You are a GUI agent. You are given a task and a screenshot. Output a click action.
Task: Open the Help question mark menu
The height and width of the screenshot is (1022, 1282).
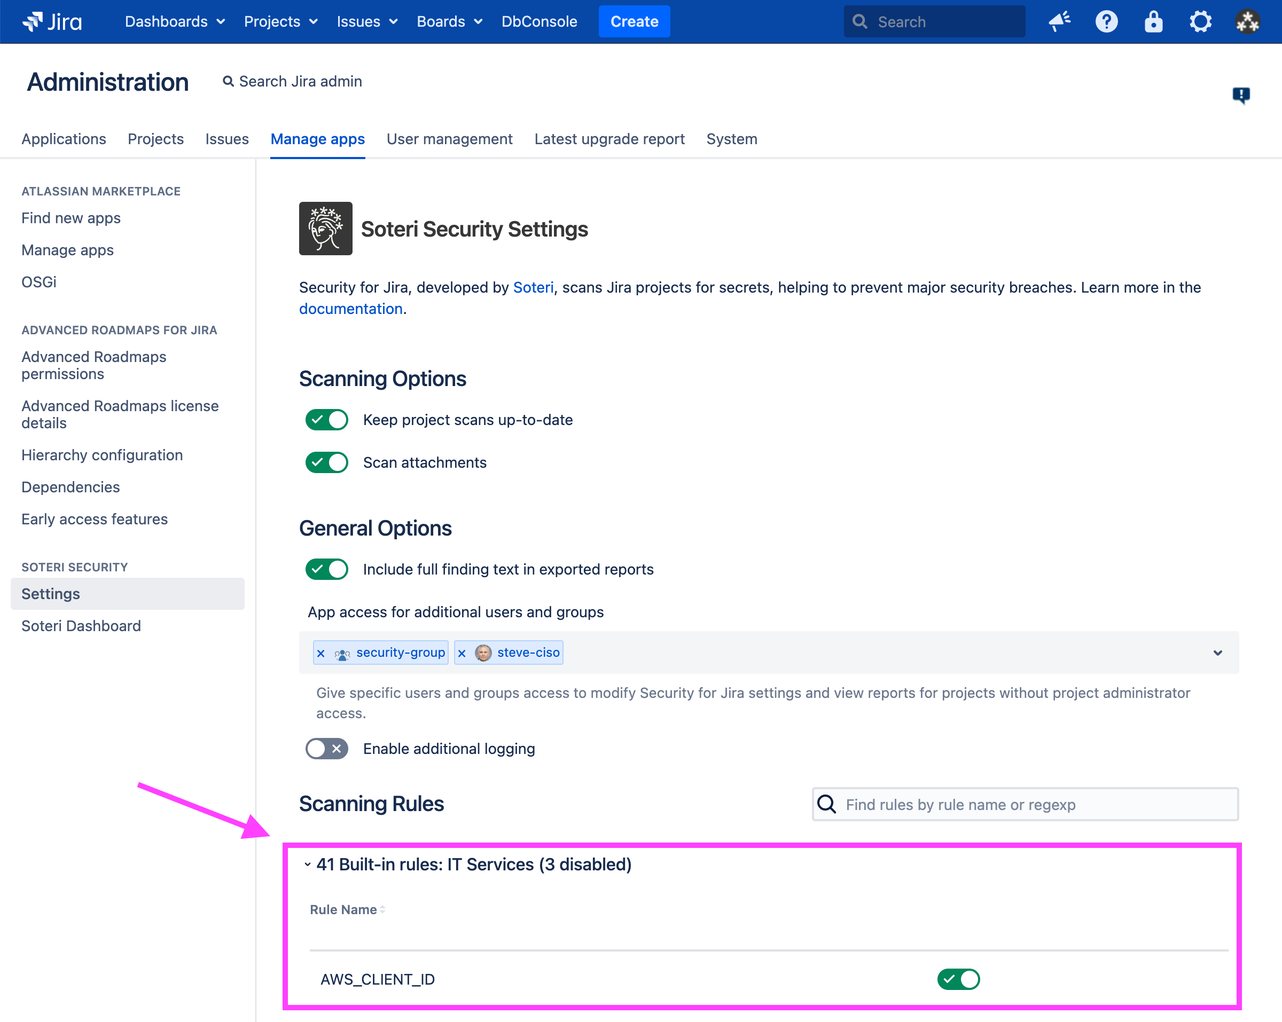click(1106, 21)
